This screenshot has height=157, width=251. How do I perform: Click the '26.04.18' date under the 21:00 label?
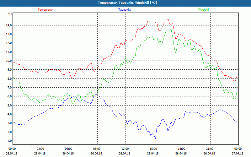[x=209, y=153]
